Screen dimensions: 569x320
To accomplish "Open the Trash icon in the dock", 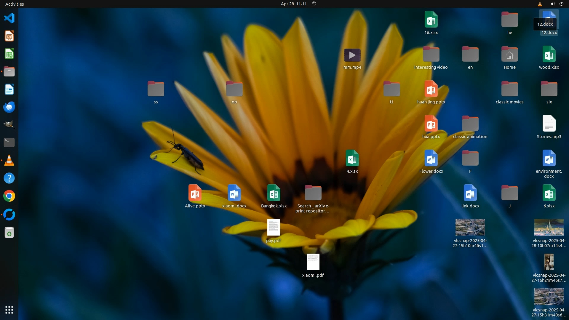I will pos(9,233).
